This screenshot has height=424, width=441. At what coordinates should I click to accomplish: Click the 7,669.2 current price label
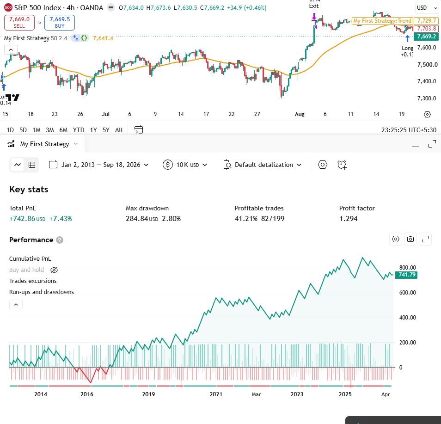click(426, 37)
